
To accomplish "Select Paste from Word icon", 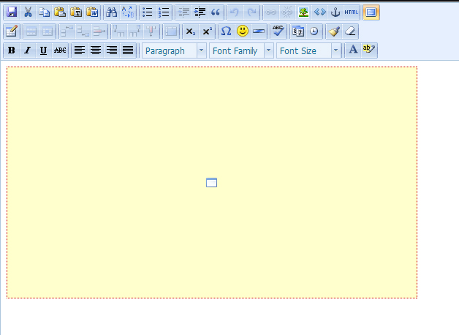I will (92, 12).
